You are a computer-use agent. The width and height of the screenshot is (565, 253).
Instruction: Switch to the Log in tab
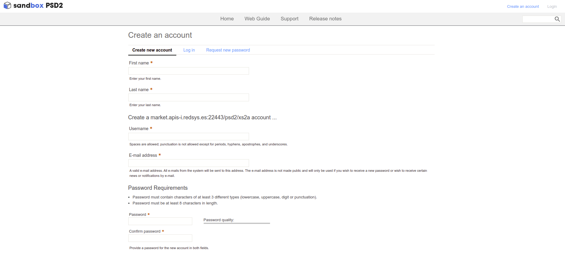pos(189,50)
